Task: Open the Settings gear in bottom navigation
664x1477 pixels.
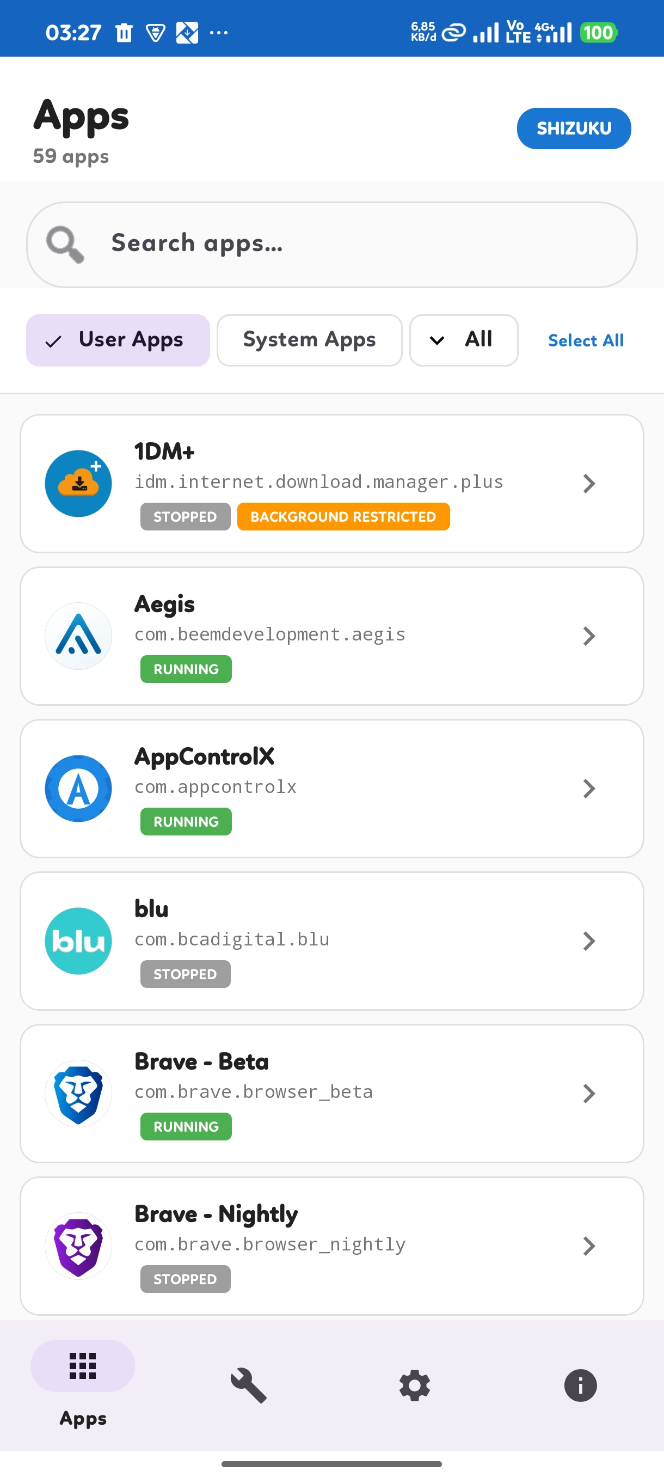Action: point(414,1386)
